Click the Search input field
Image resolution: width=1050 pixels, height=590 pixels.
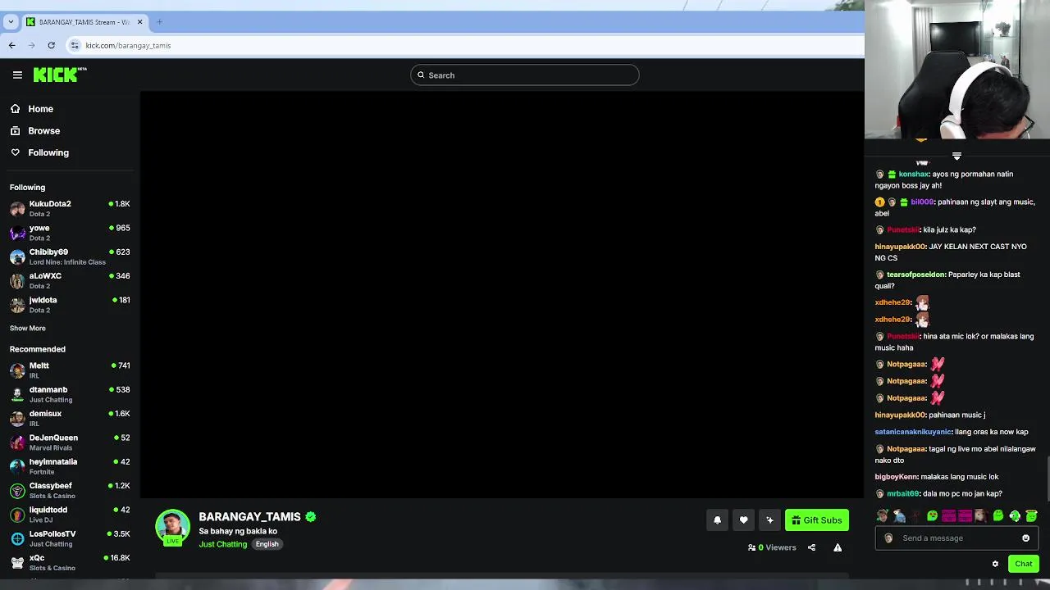click(x=525, y=75)
